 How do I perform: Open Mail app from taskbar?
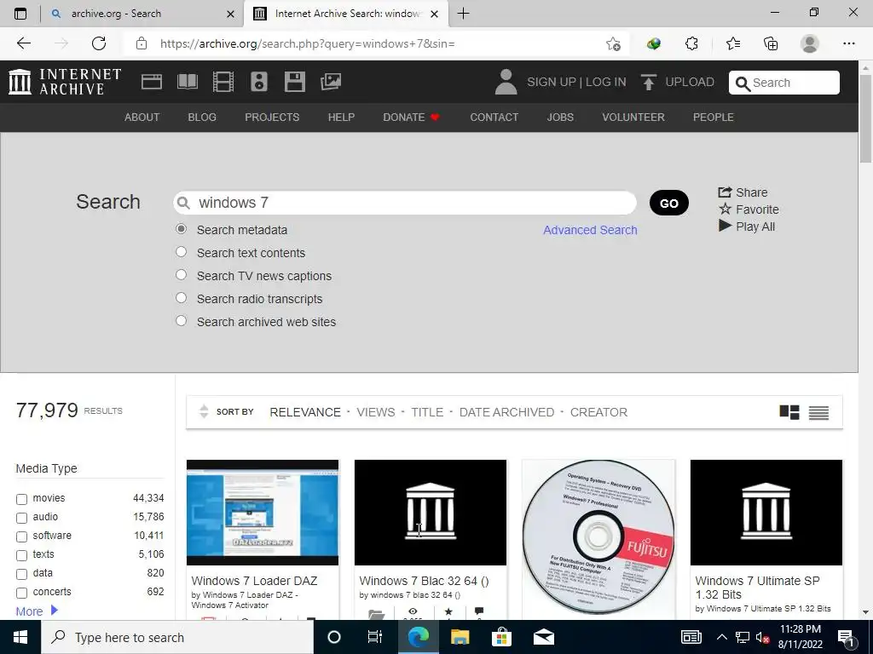pyautogui.click(x=543, y=637)
